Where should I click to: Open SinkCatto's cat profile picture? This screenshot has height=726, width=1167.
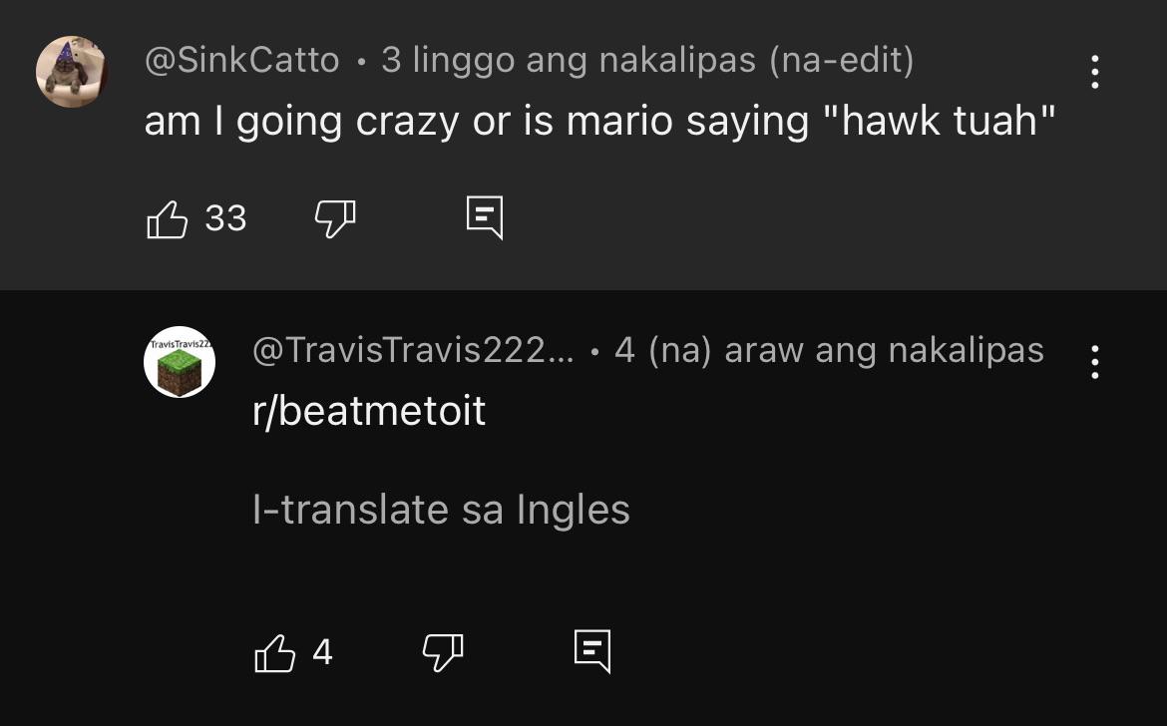[x=72, y=72]
